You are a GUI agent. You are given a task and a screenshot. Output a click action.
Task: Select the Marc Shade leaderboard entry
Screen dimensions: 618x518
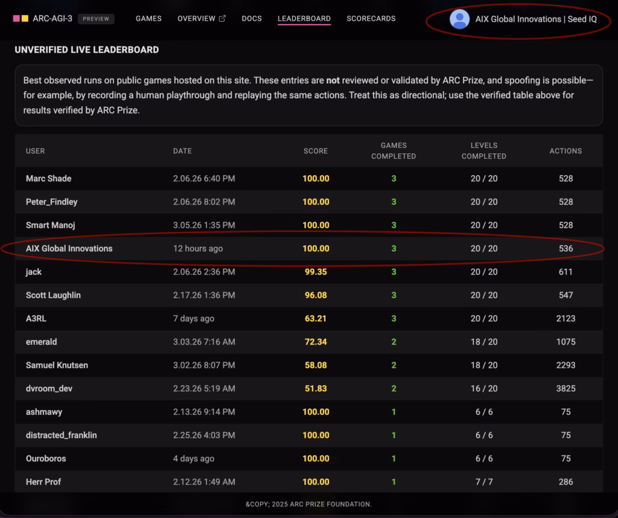(49, 179)
